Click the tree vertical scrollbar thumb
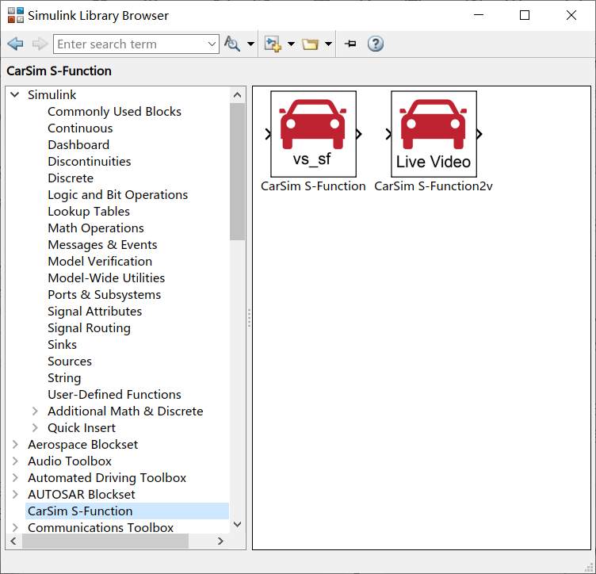 pos(237,171)
